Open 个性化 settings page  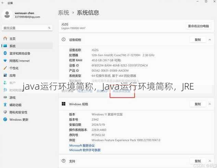[14, 68]
